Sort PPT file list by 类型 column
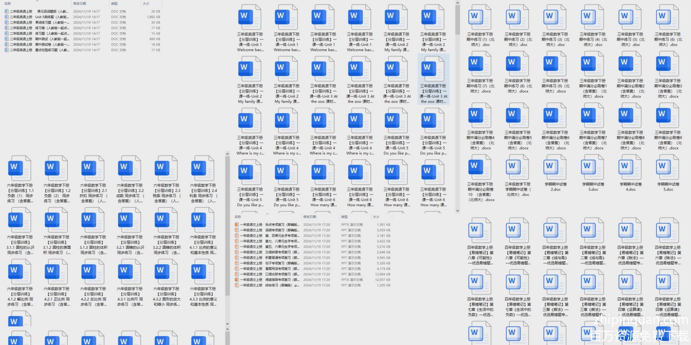Image resolution: width=691 pixels, height=345 pixels. click(x=344, y=217)
